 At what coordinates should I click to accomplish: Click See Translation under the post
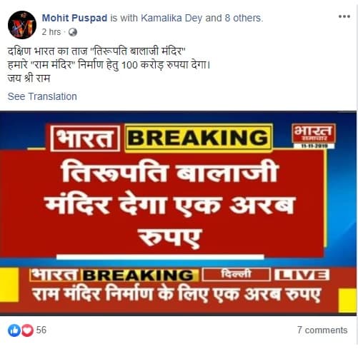42,96
